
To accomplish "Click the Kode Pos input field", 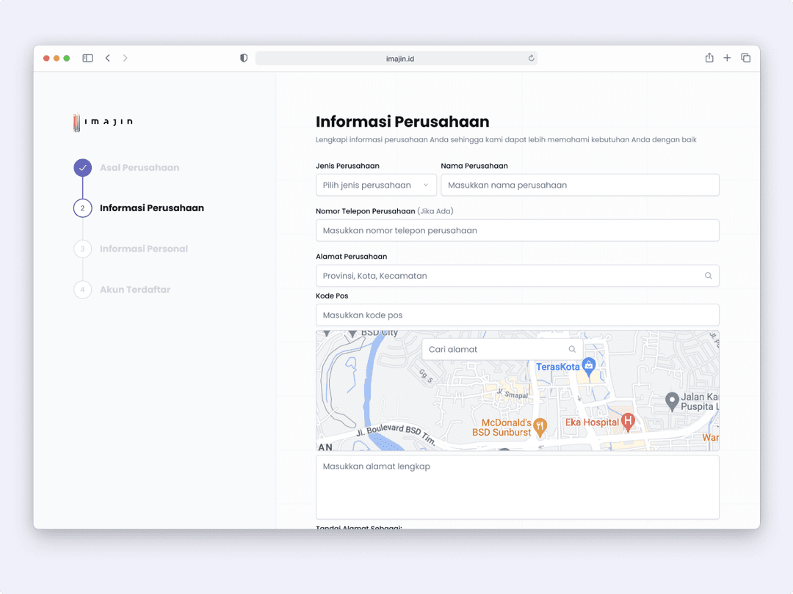I will pos(517,315).
